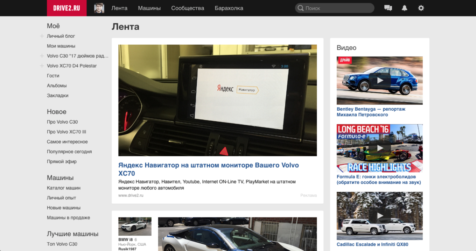Click plus icon next to Volvo XC70 D4 Polestar
This screenshot has height=251, width=476.
42,66
